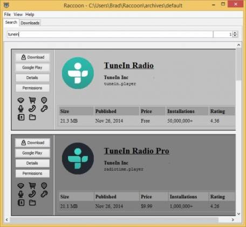This screenshot has height=227, width=246.
Task: Click the phone icon for TuneIn Radio
Action: click(32, 109)
